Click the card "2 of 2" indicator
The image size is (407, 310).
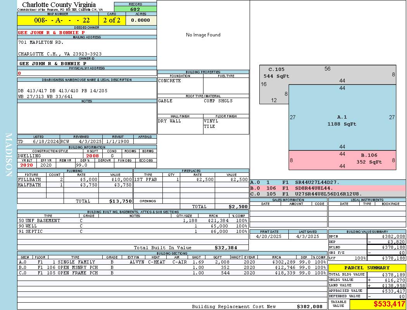pyautogui.click(x=112, y=20)
